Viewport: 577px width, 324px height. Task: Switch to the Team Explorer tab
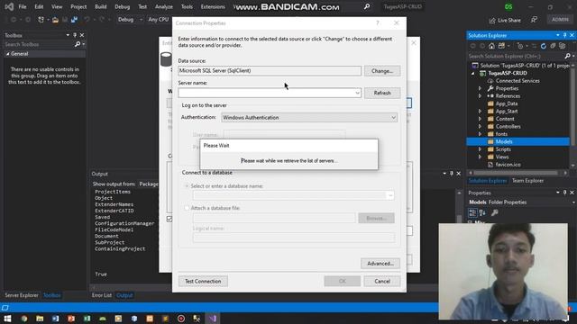pyautogui.click(x=527, y=181)
